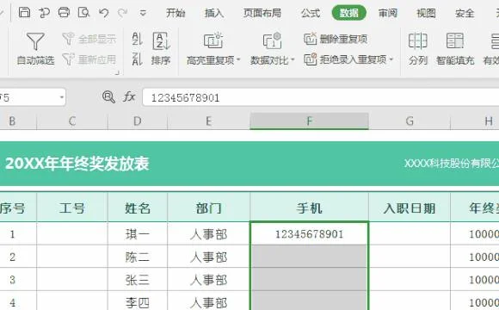Switch to the 开始 tab

[x=176, y=13]
